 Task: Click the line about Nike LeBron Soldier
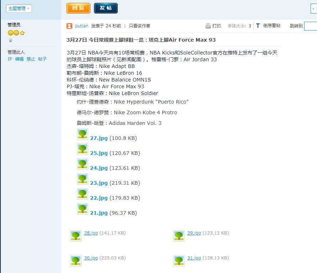tap(112, 93)
